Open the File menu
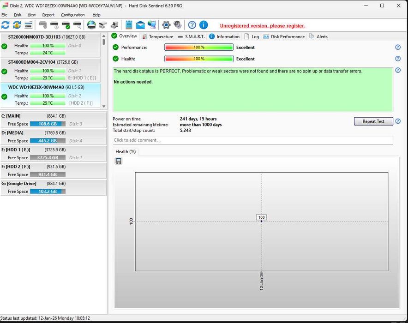This screenshot has height=323, width=408. pos(5,15)
